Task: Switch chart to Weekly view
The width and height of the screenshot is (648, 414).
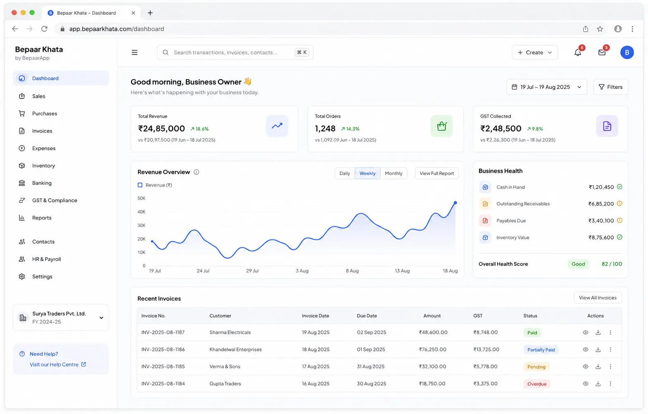Action: [367, 173]
